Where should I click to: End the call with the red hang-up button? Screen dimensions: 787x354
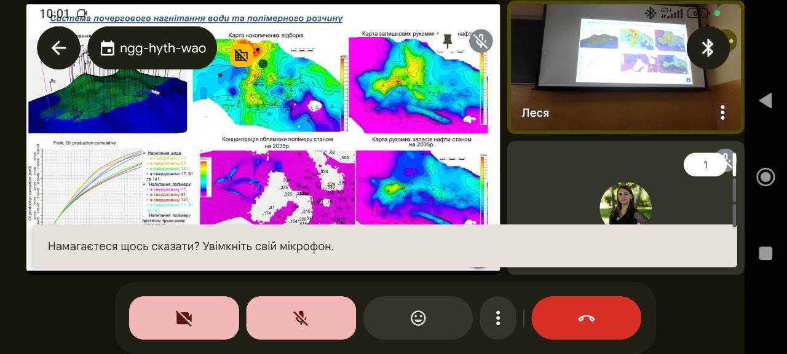tap(586, 318)
